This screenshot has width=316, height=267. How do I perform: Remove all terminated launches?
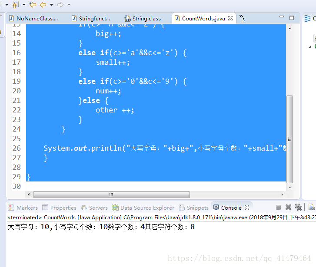pyautogui.click(x=298, y=207)
